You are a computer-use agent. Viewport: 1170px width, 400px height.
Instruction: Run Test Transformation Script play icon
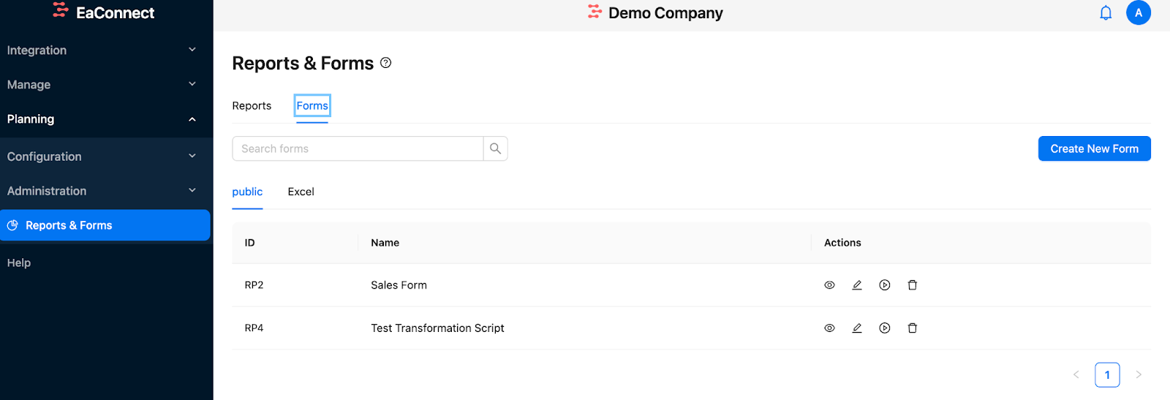(x=885, y=328)
